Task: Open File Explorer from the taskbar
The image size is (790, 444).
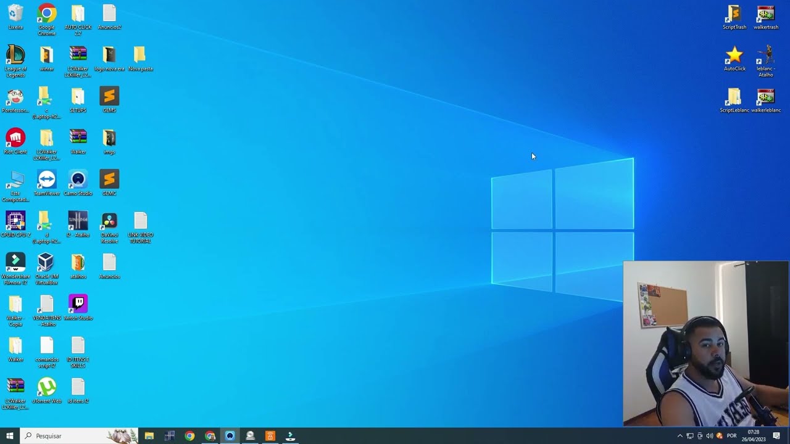Action: (x=149, y=436)
